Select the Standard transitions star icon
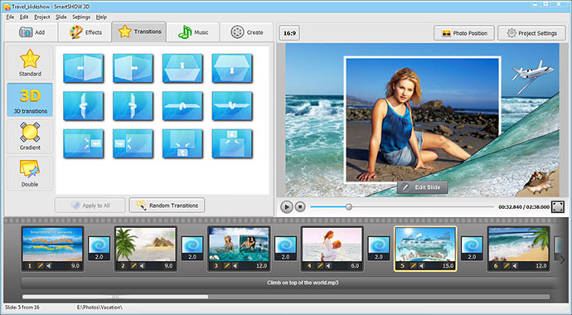The width and height of the screenshot is (572, 315). [30, 59]
